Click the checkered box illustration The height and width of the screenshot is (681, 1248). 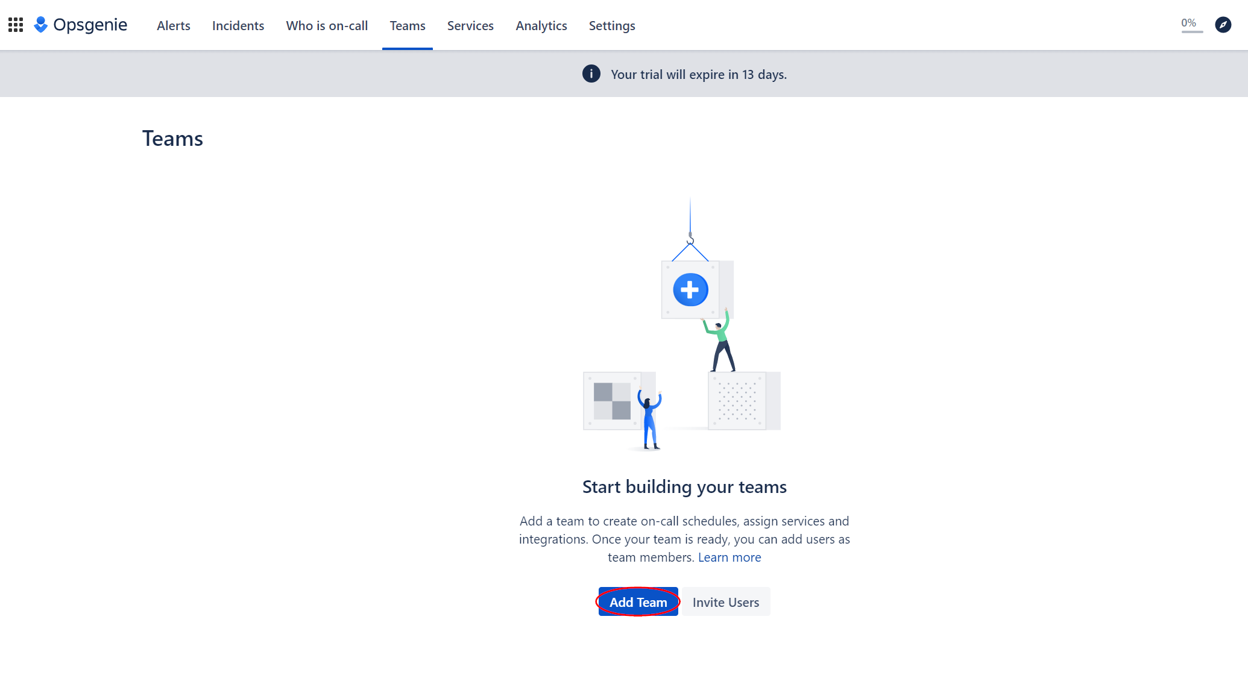612,401
